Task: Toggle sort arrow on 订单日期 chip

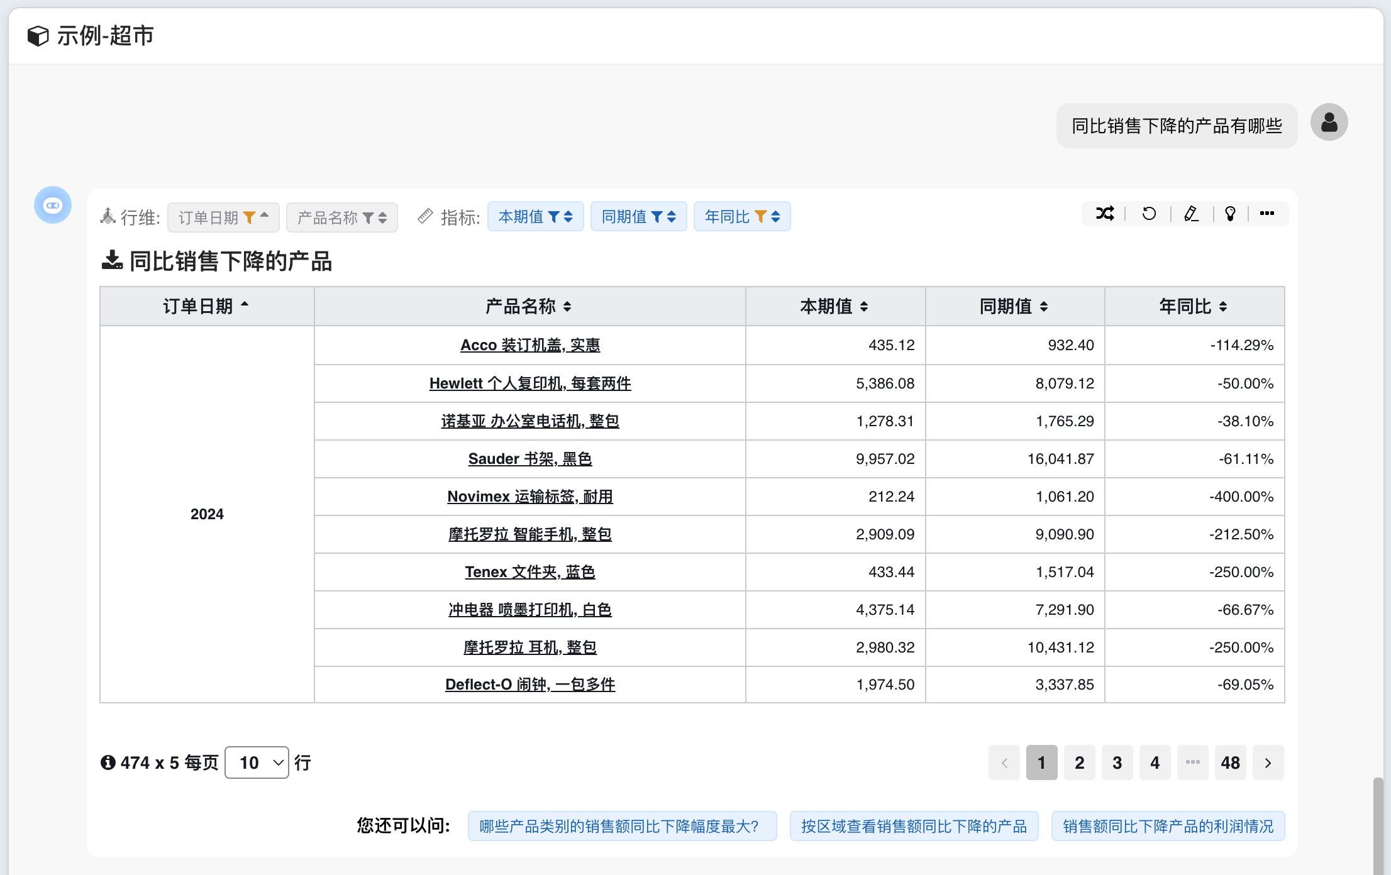Action: [265, 215]
